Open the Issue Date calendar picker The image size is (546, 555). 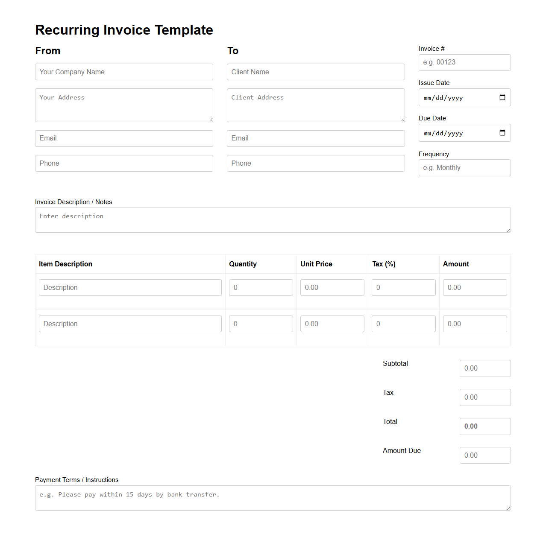pyautogui.click(x=502, y=97)
